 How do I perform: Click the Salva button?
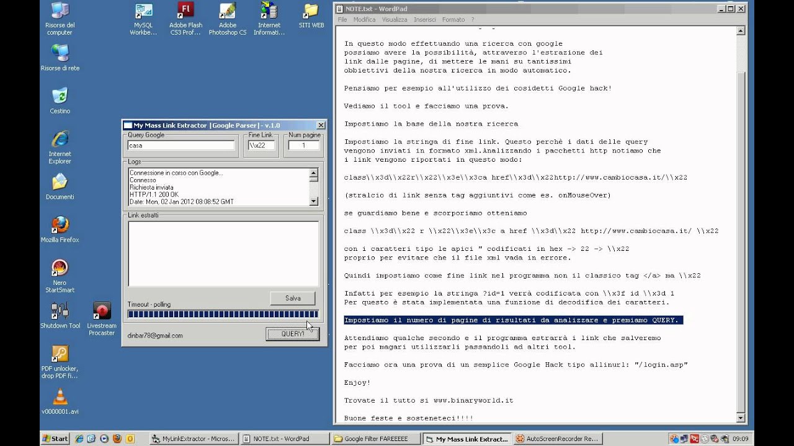pos(293,298)
